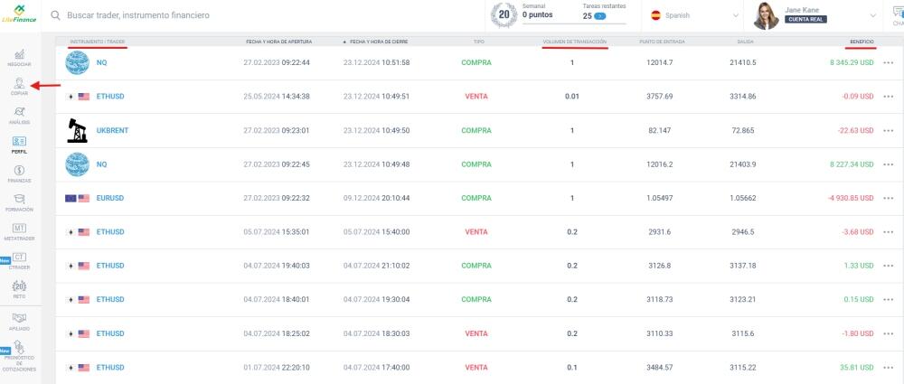Sort by Fecha y hora de cierre
This screenshot has height=384, width=904.
(x=380, y=42)
